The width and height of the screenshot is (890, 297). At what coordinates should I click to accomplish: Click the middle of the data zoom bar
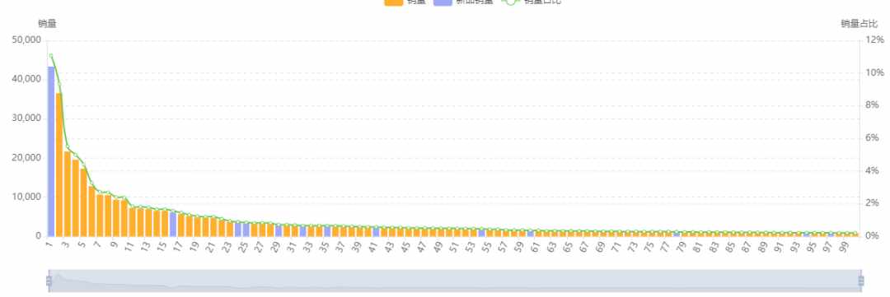coord(455,281)
